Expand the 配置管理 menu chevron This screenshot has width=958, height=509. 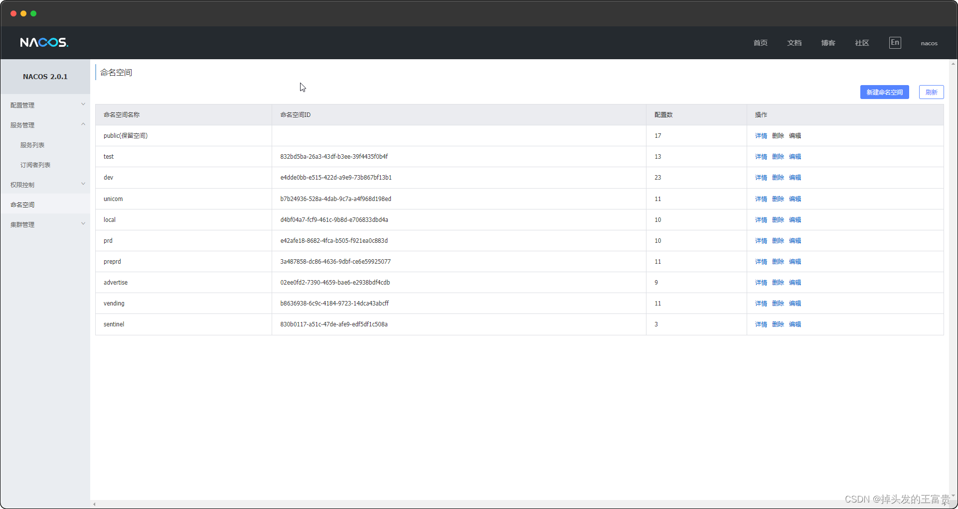coord(83,104)
